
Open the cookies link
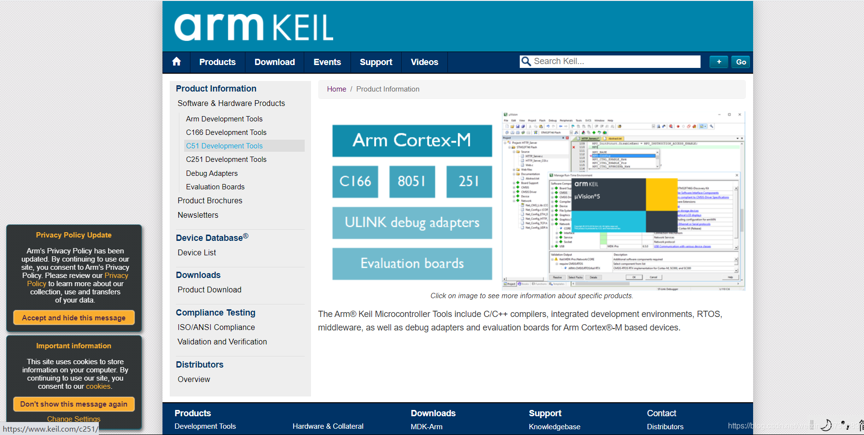[98, 386]
